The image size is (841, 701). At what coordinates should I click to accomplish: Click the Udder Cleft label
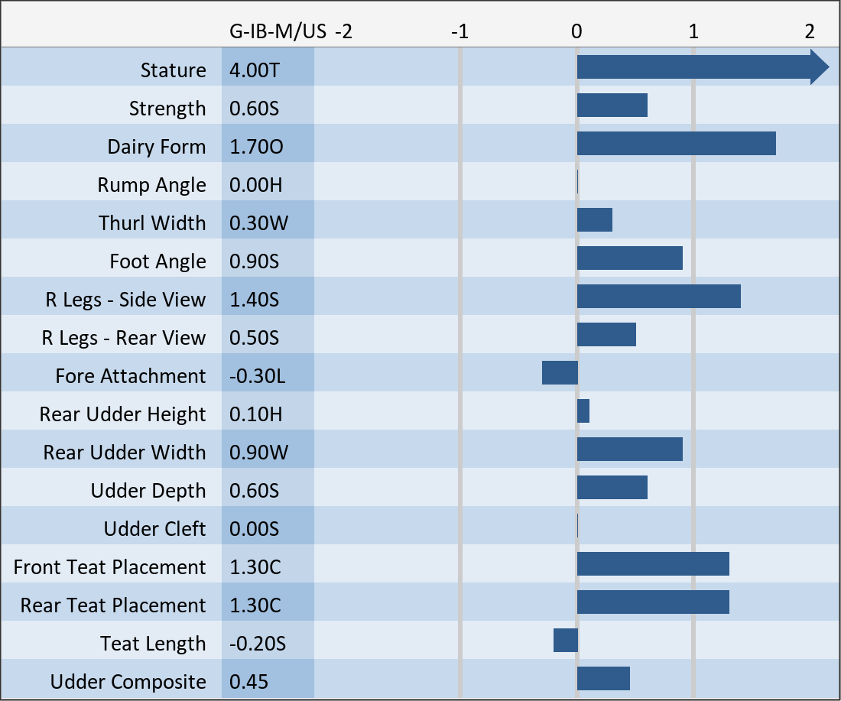tap(154, 529)
